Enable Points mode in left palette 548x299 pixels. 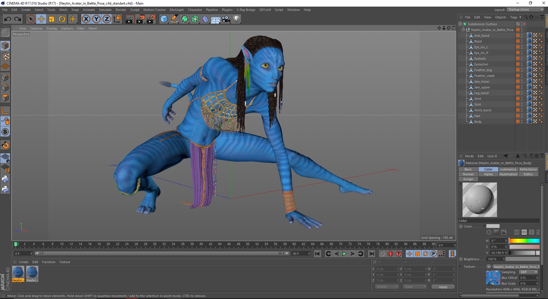tap(5, 77)
